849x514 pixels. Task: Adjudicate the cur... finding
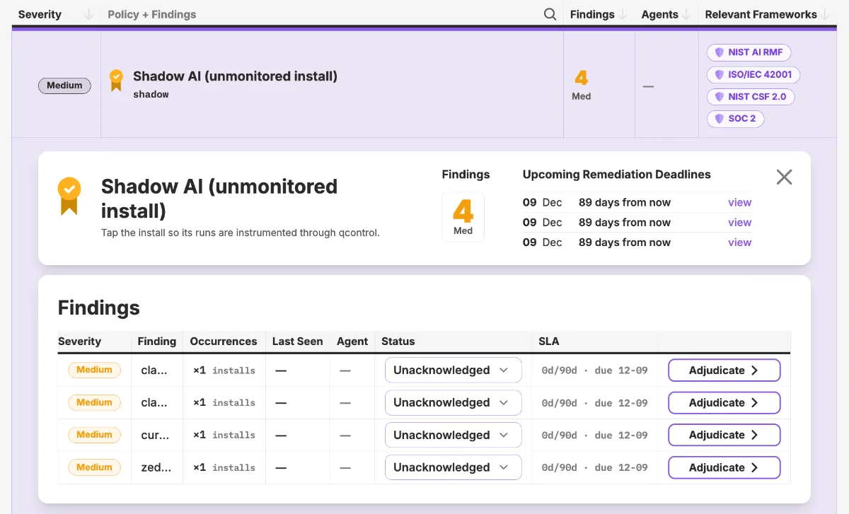tap(724, 435)
